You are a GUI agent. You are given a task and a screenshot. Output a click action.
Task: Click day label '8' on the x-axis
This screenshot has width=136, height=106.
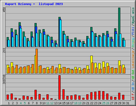pyautogui.click(x=37, y=103)
